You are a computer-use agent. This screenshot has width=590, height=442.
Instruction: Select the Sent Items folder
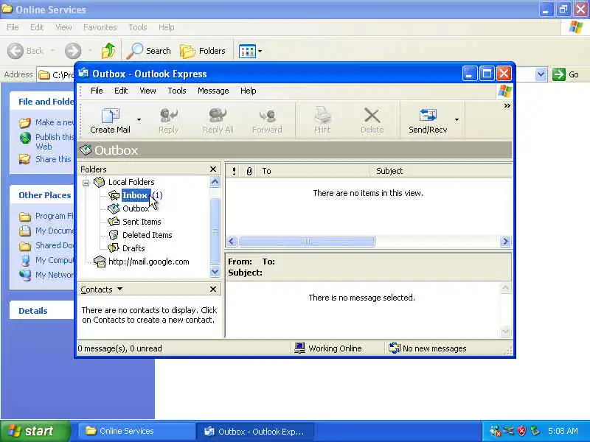pos(142,222)
